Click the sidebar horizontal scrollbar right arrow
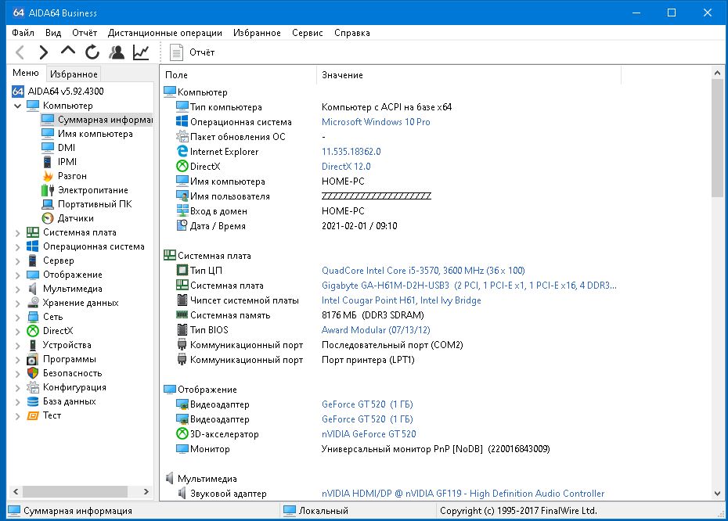Image resolution: width=728 pixels, height=521 pixels. pos(146,491)
